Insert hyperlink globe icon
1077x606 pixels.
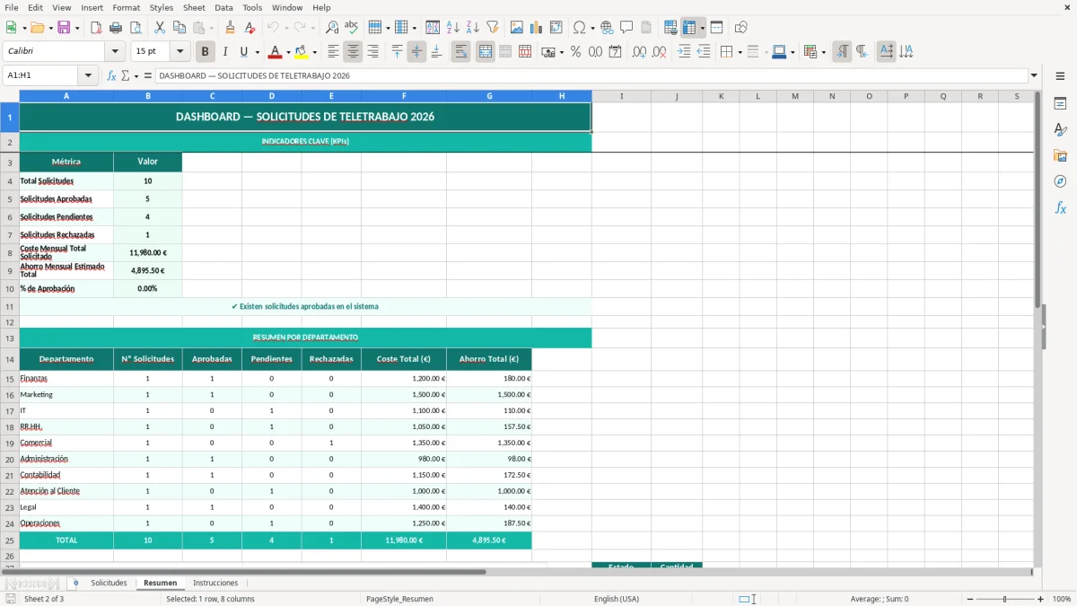607,28
